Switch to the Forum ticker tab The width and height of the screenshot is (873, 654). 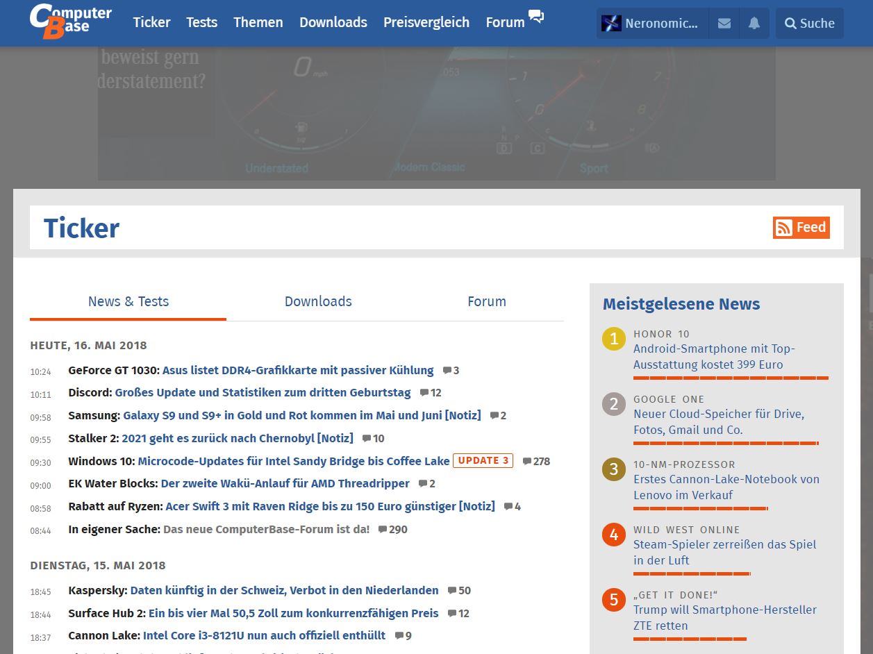[487, 301]
